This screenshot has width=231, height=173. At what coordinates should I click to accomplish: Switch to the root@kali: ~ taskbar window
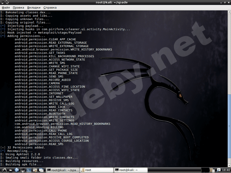click(131, 170)
